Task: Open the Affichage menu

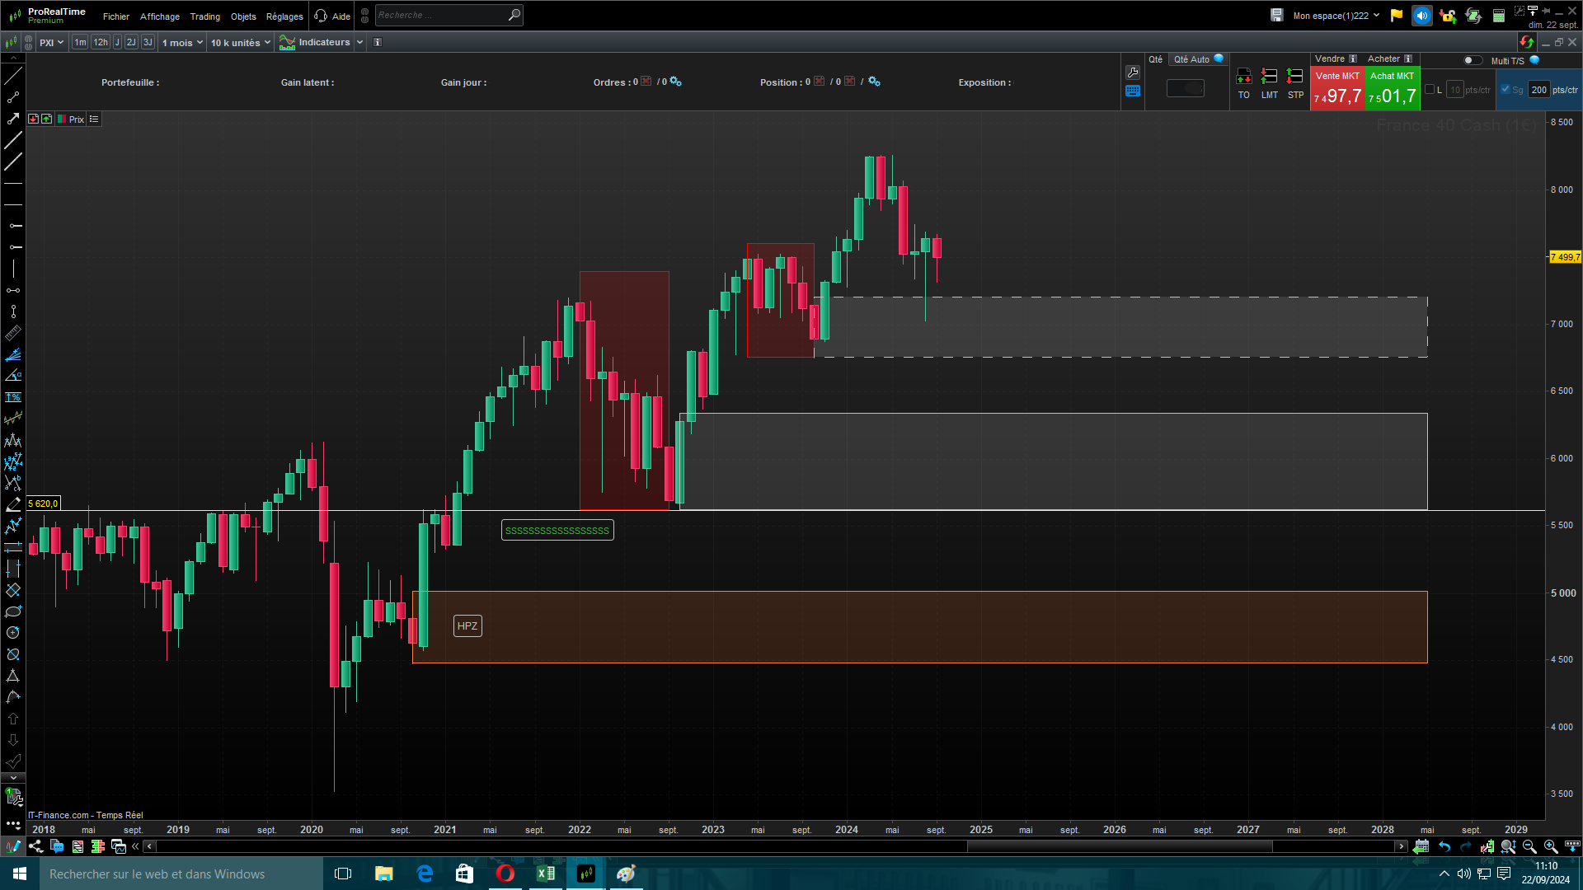Action: click(x=159, y=16)
